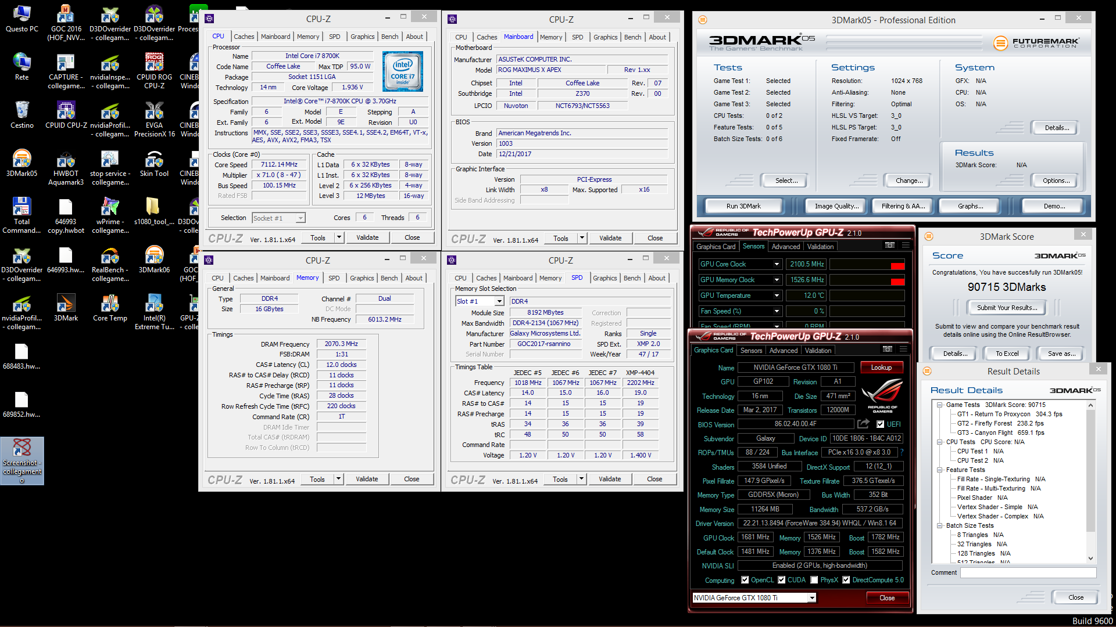
Task: Open the wPrime shortcut icon
Action: (110, 215)
